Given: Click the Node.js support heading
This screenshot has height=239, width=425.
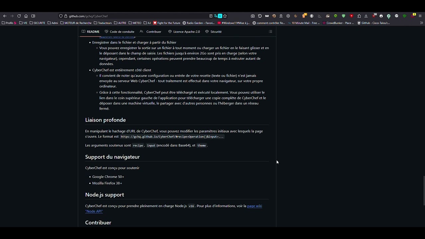Looking at the screenshot, I should click(x=104, y=195).
